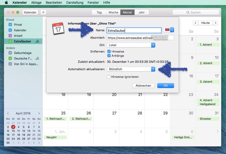Viewport: 226px width, 154px height.
Task: Select the Heiligabend event
Action: 208,104
